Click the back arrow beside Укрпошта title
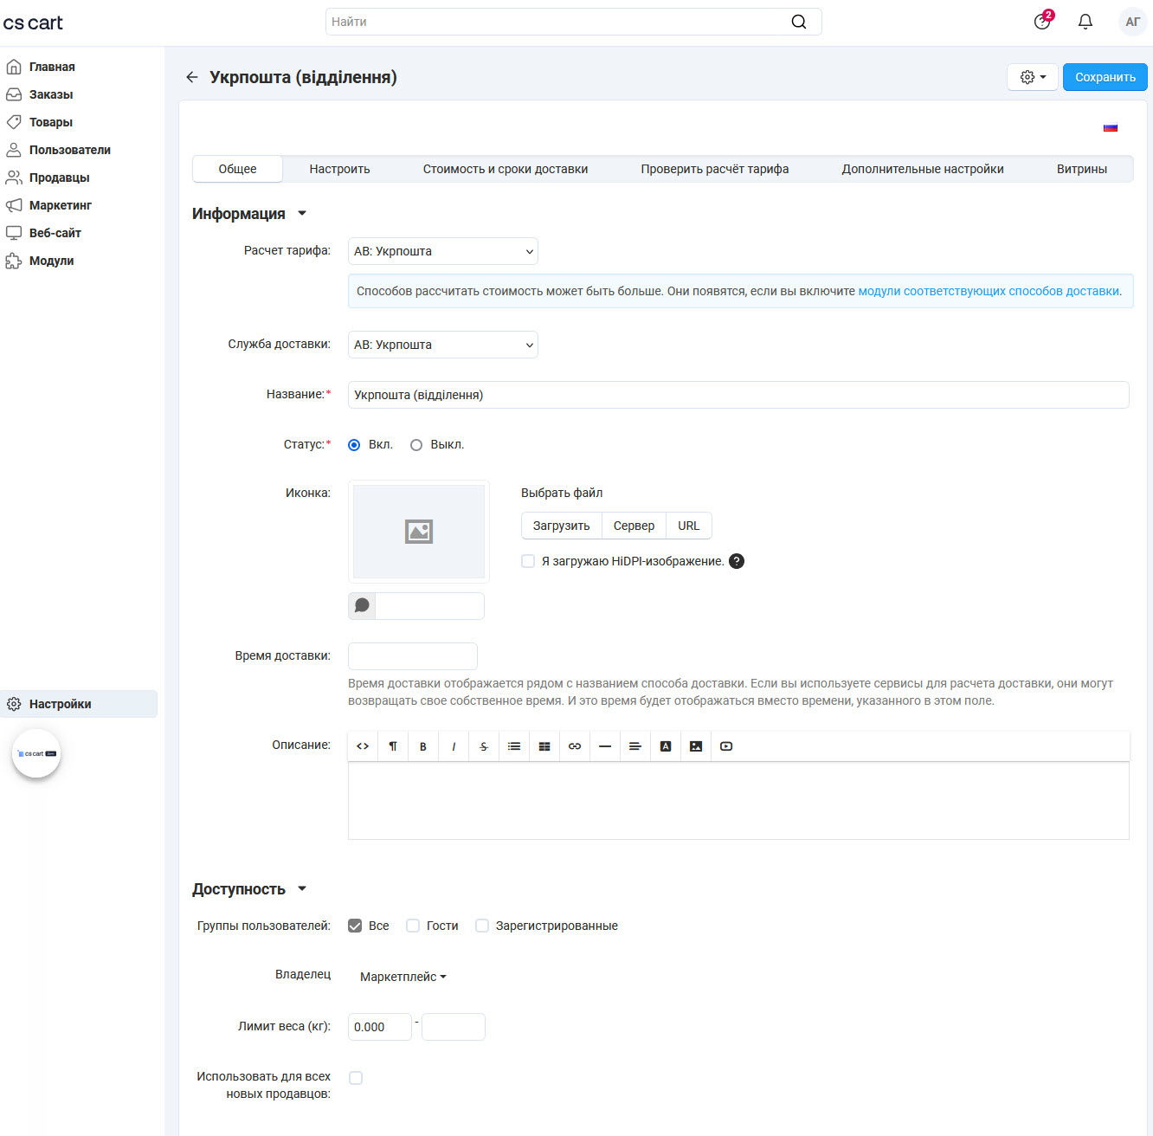This screenshot has height=1136, width=1153. (192, 77)
